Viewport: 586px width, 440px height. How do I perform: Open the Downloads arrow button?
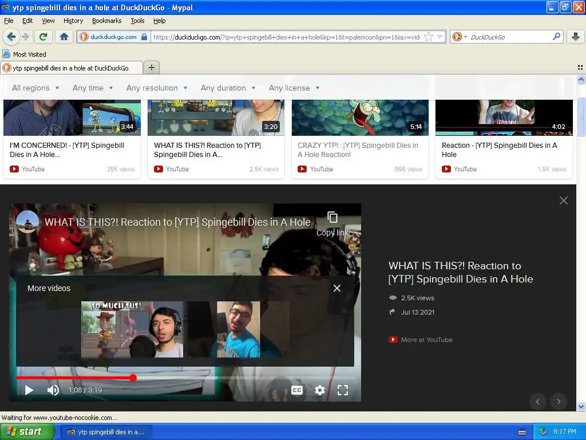click(576, 37)
